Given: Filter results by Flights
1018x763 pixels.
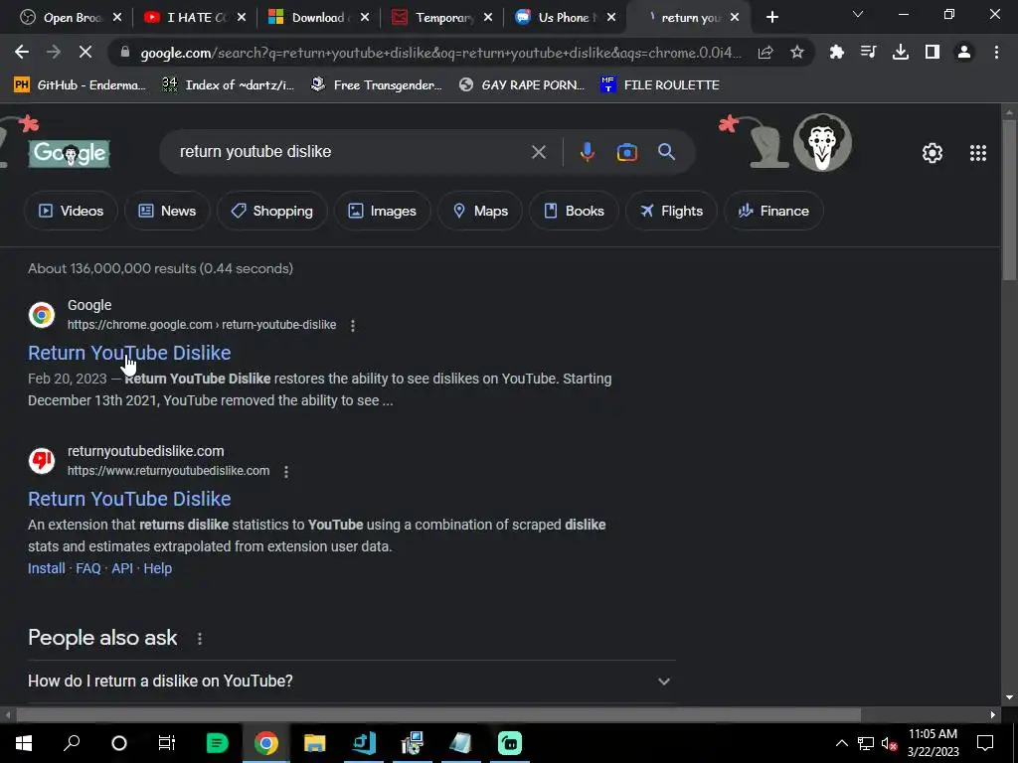Looking at the screenshot, I should [x=671, y=211].
